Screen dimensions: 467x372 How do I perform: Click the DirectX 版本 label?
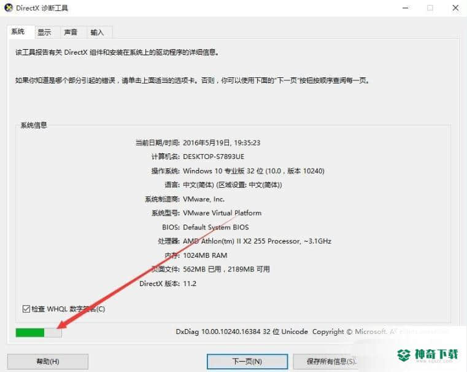[x=160, y=284]
